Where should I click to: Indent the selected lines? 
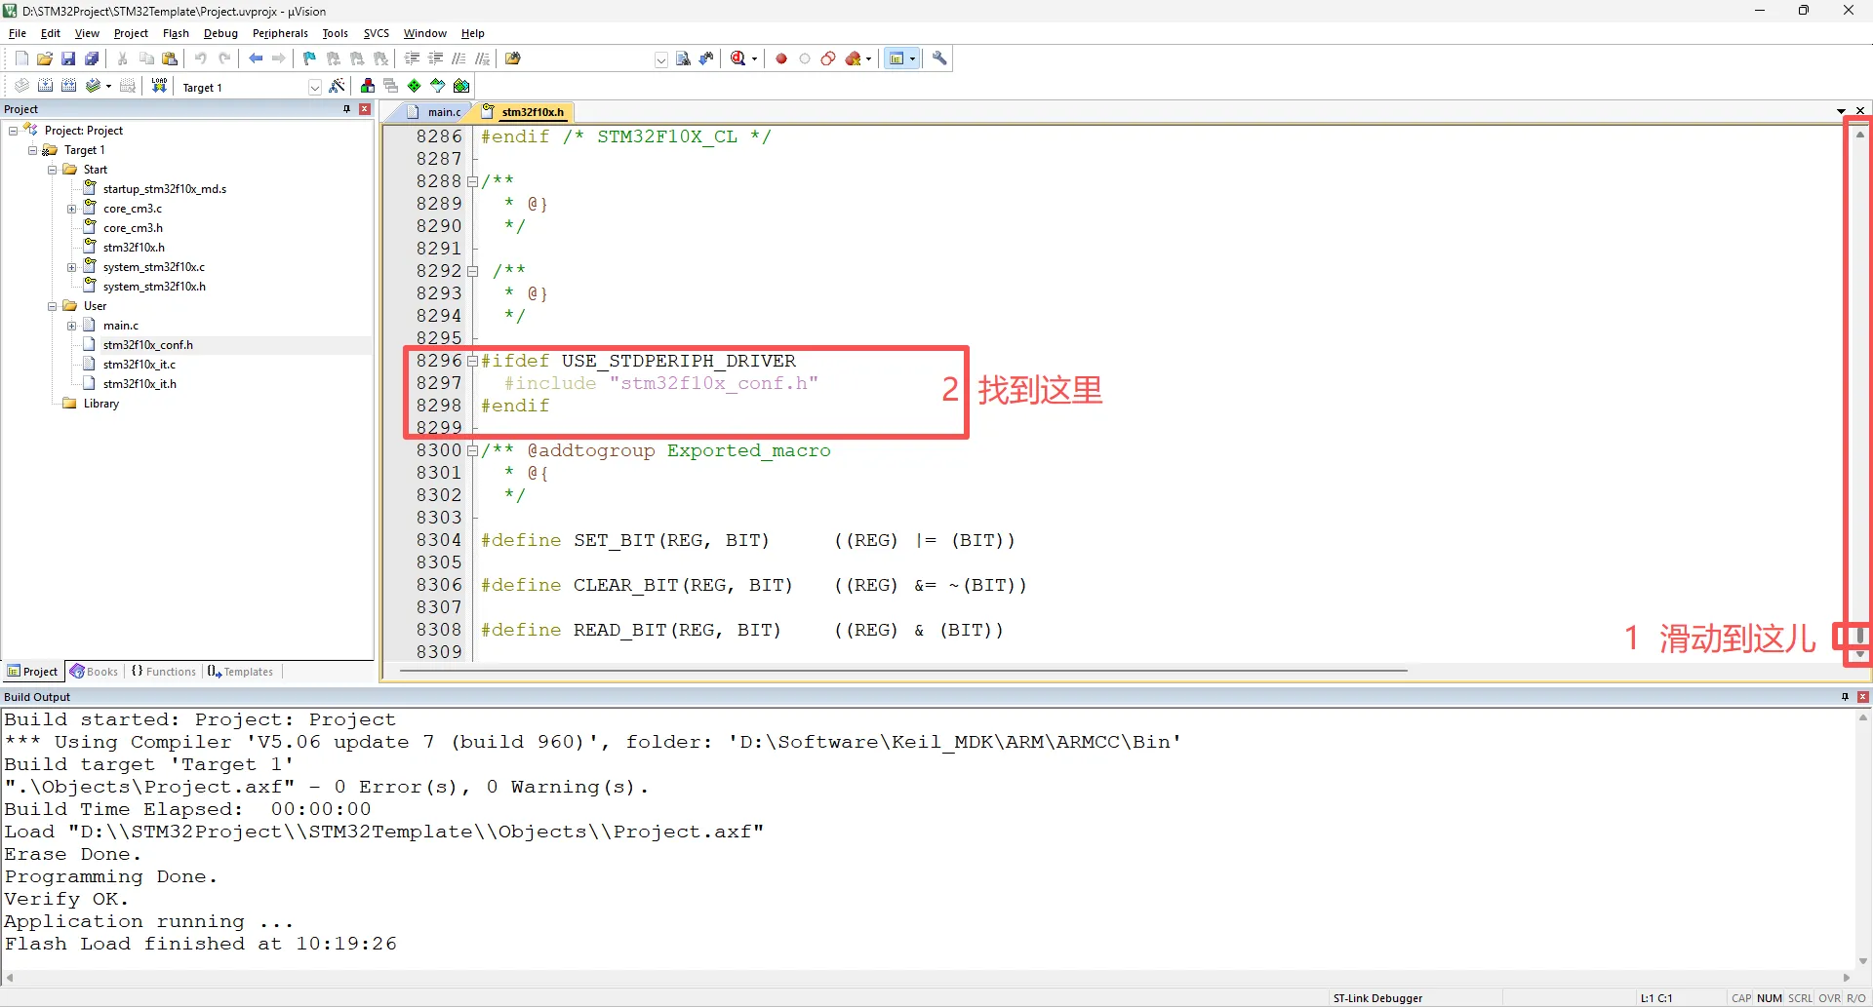(412, 58)
